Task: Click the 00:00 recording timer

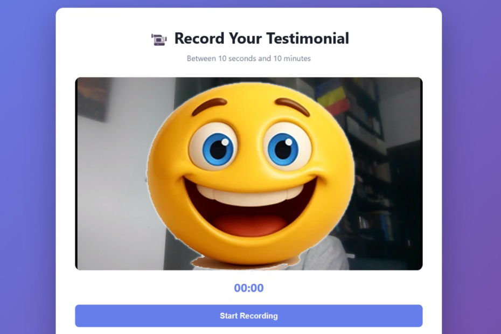Action: (248, 288)
